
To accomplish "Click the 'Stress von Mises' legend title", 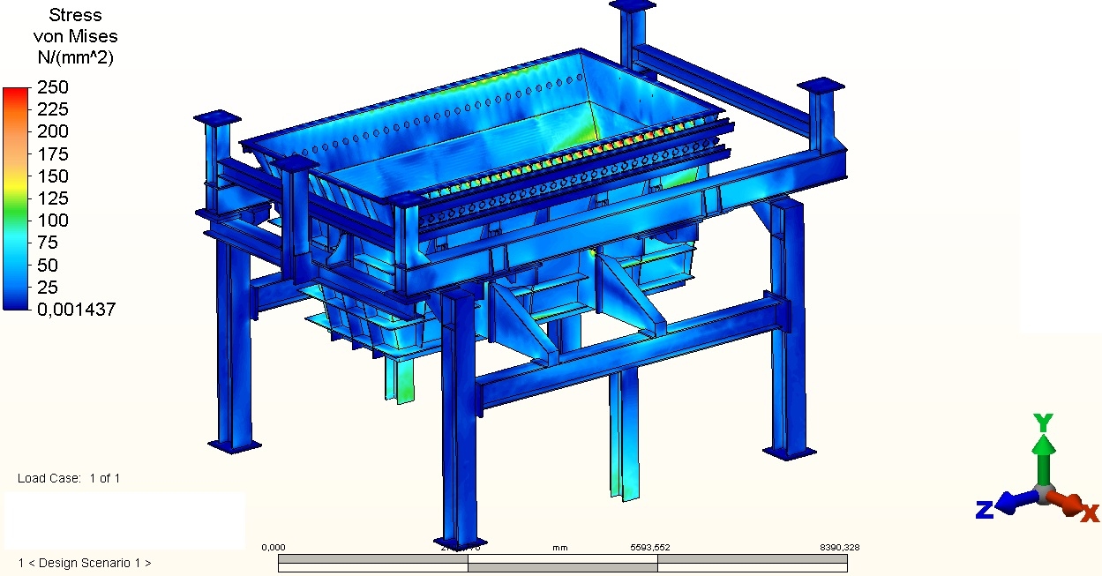I will pyautogui.click(x=75, y=26).
